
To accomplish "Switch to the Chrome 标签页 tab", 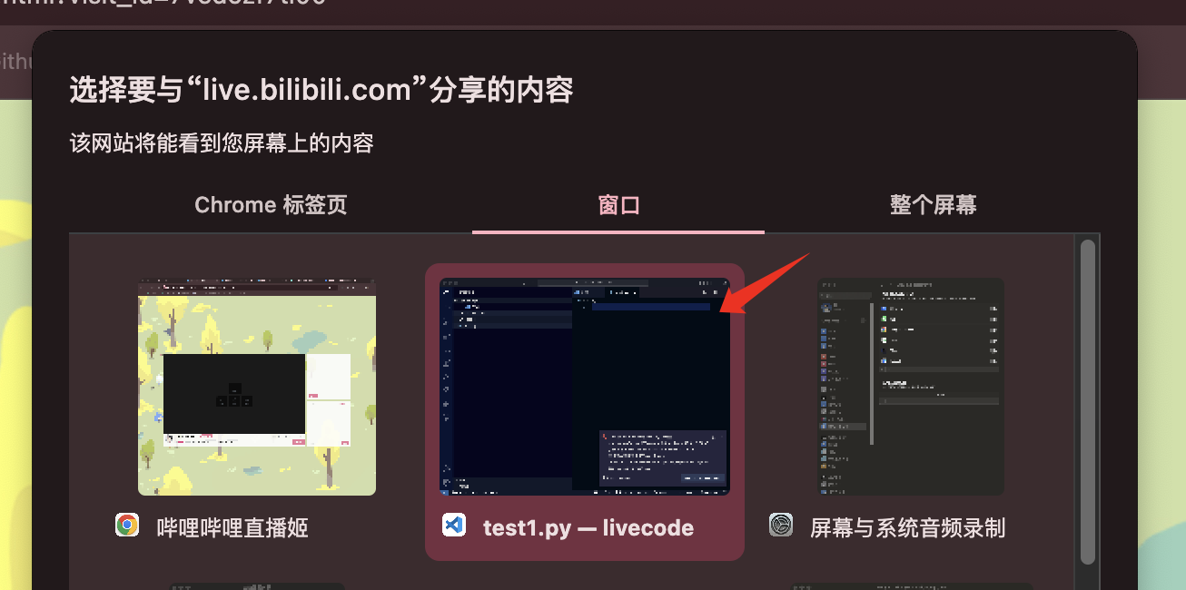I will 271,205.
